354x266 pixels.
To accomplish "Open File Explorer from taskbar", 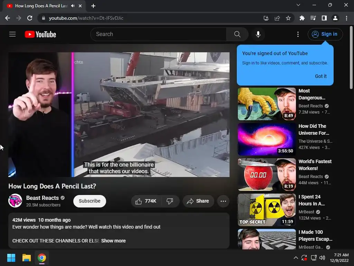I will 26,258.
